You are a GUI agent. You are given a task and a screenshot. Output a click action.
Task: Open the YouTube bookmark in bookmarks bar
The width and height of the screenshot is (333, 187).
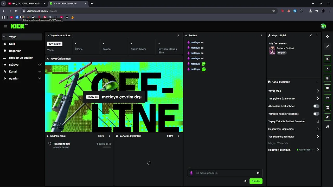point(11,17)
